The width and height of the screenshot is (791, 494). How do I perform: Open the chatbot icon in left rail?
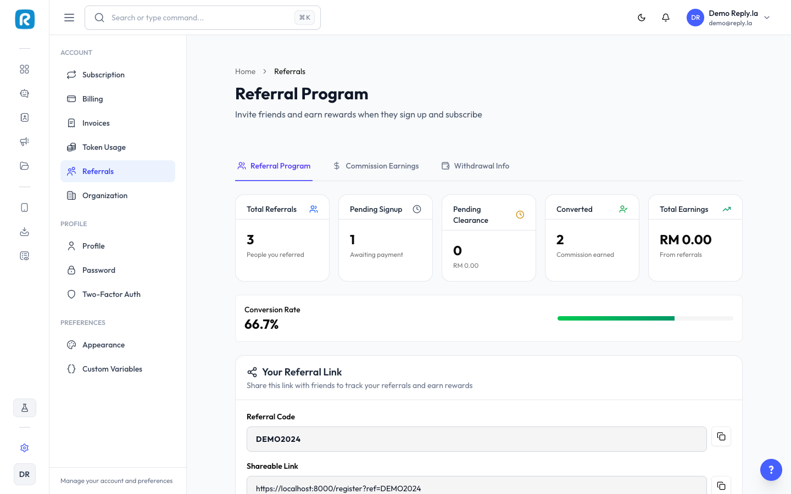[24, 93]
